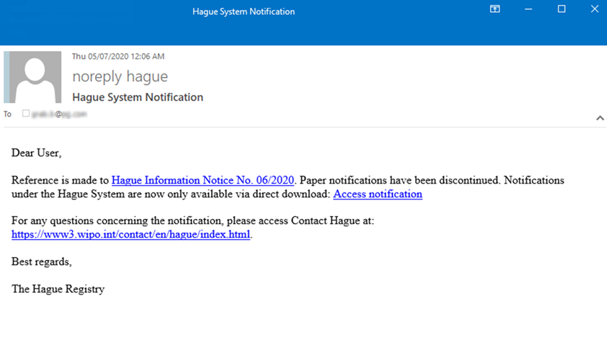Click the Dear User greeting line
The image size is (607, 340).
[x=37, y=153]
